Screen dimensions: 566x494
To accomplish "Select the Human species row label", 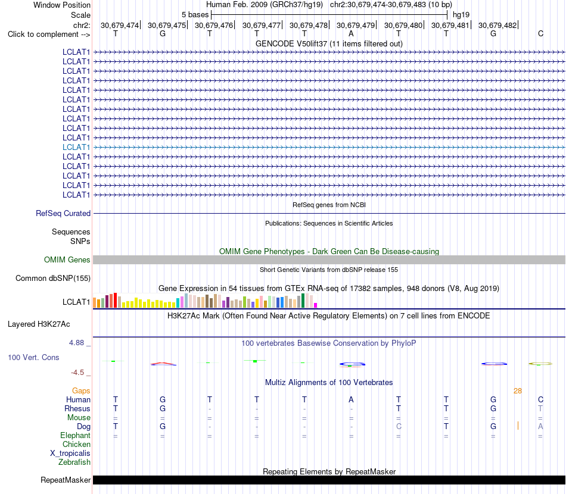I will [78, 399].
